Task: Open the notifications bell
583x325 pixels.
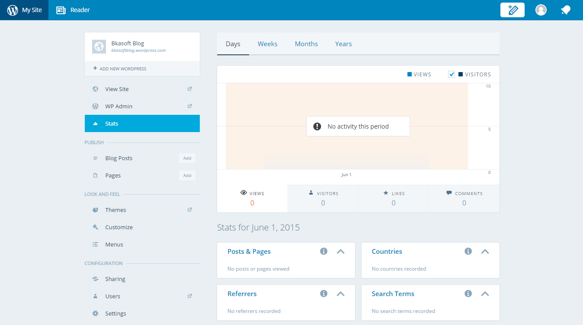Action: point(566,10)
